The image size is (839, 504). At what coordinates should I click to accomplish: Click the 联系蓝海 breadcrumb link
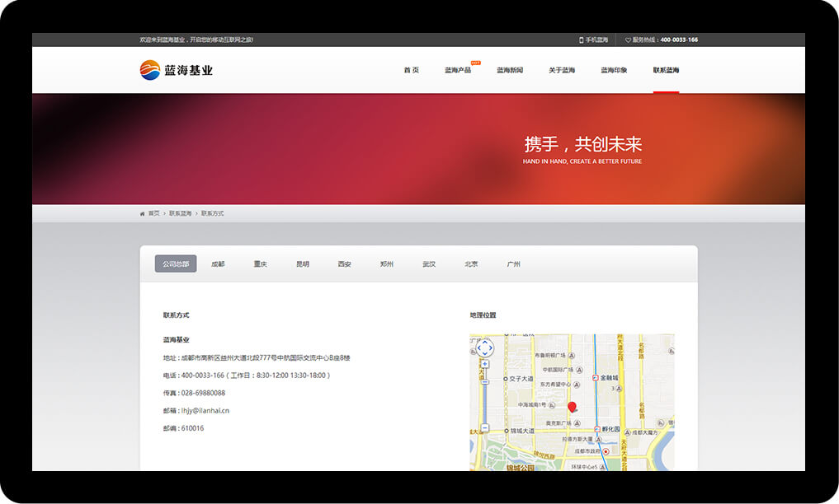point(181,214)
